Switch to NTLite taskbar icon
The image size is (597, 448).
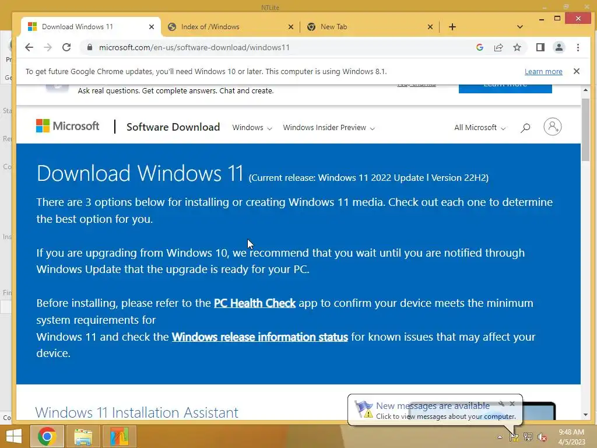pos(120,436)
